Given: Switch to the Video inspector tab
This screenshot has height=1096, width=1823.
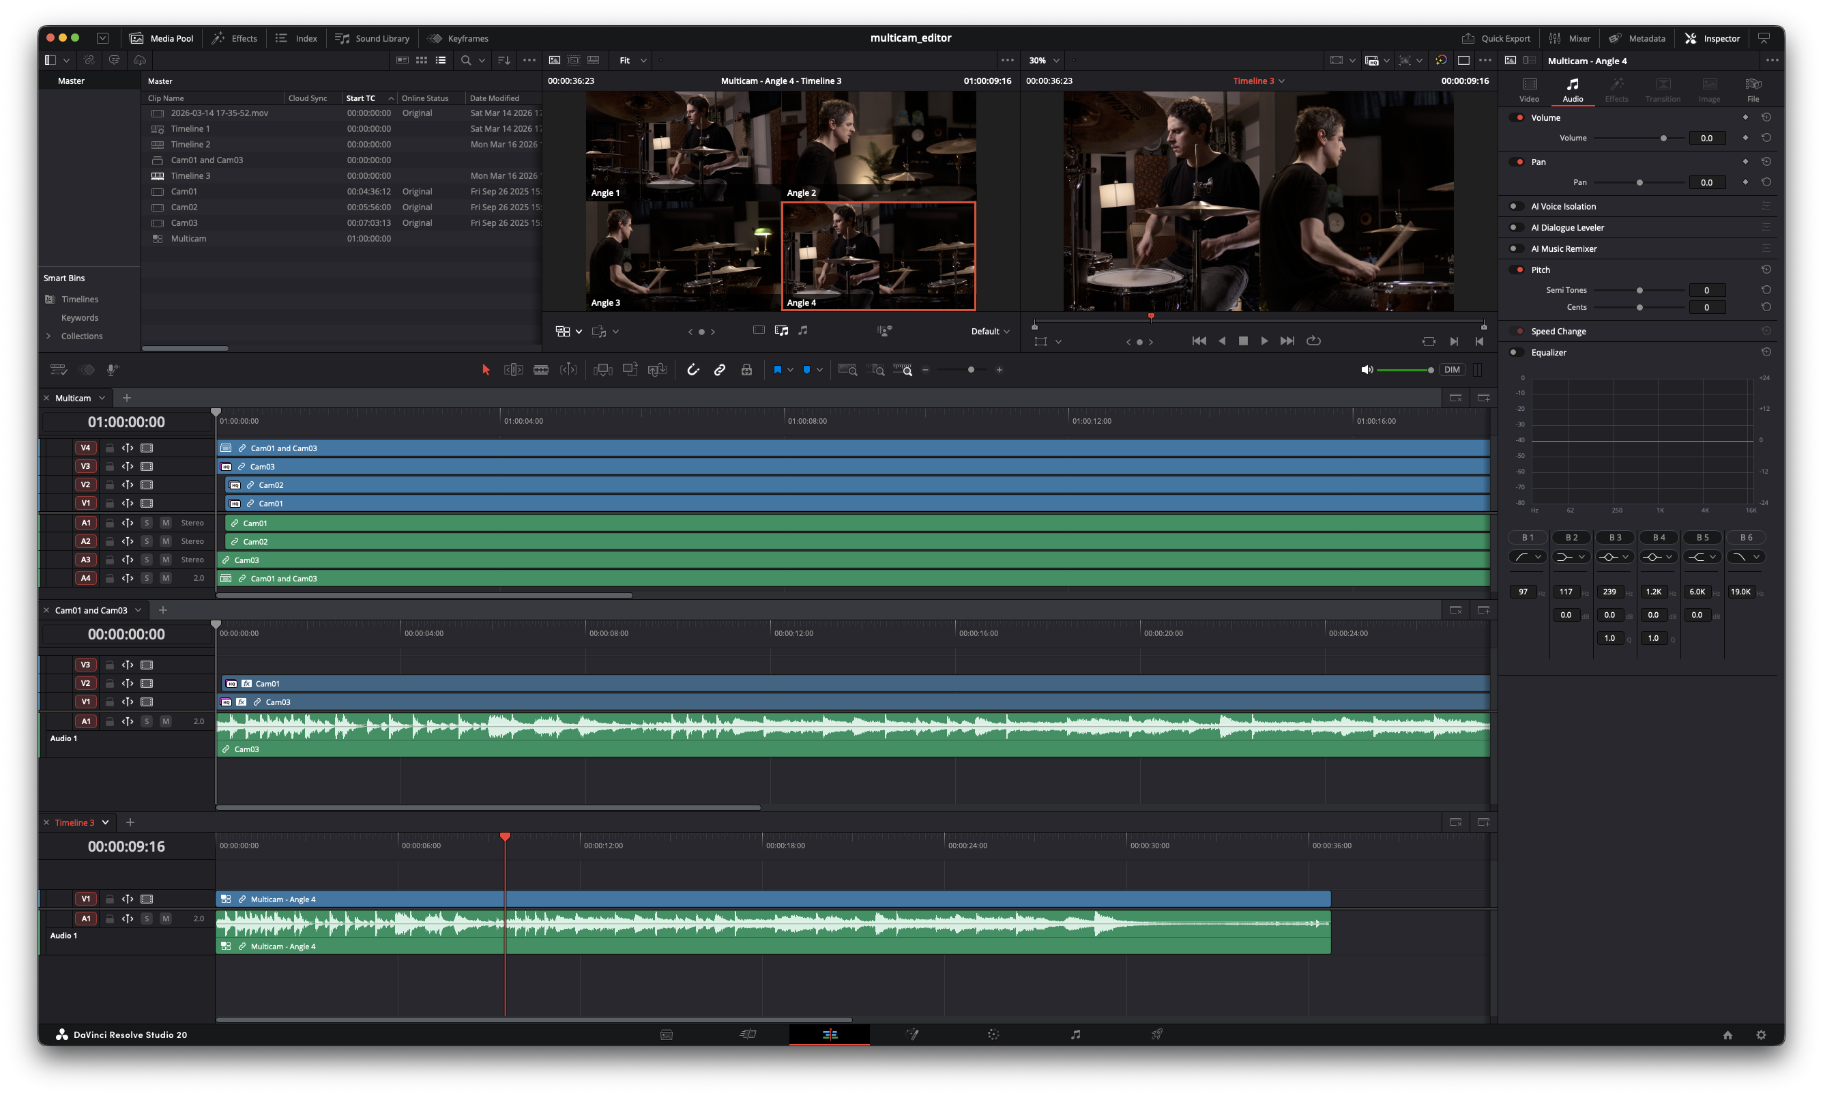Looking at the screenshot, I should pyautogui.click(x=1529, y=89).
